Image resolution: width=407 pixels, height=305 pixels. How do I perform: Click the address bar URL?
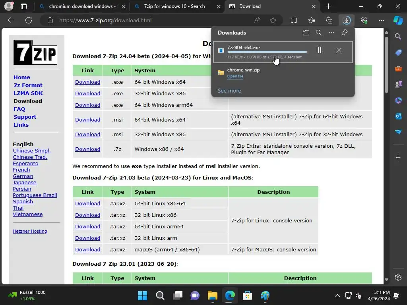click(x=105, y=20)
